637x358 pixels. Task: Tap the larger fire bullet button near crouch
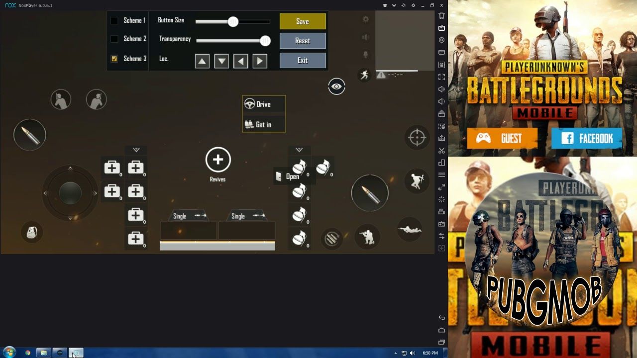[370, 193]
